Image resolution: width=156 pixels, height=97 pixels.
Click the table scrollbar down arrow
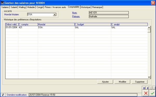[x=149, y=77]
